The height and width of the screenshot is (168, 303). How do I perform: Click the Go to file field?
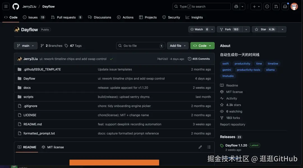pos(141,46)
